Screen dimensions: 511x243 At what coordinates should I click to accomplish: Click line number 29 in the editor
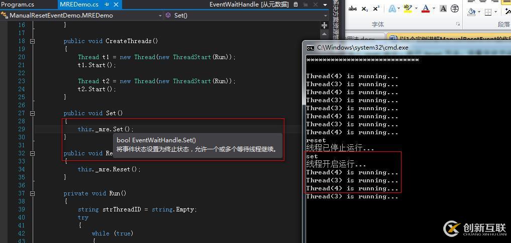click(21, 129)
